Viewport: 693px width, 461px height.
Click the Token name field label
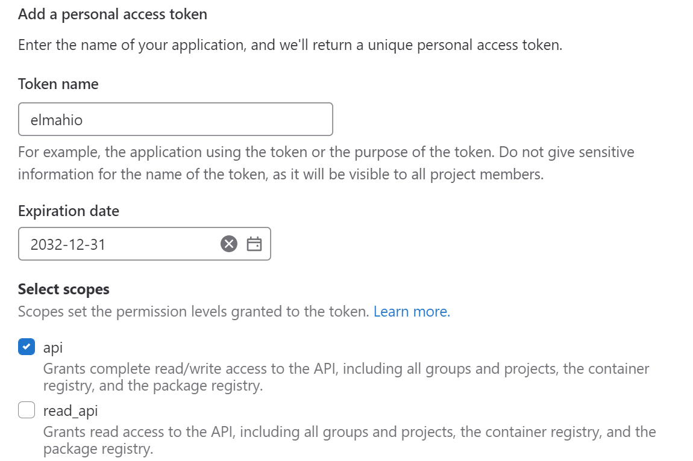coord(58,84)
